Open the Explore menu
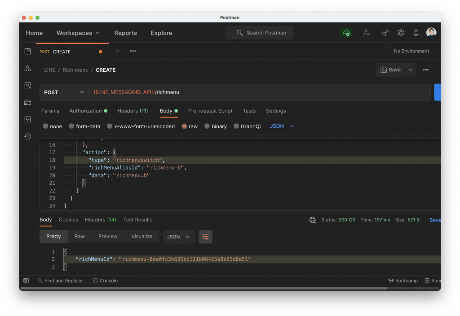 [161, 33]
